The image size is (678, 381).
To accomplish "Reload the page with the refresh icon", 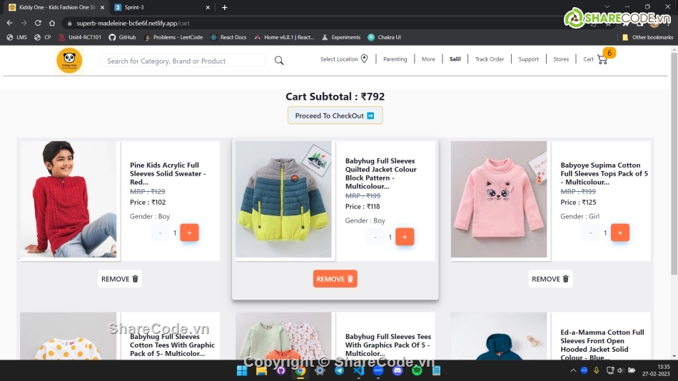I will click(38, 23).
